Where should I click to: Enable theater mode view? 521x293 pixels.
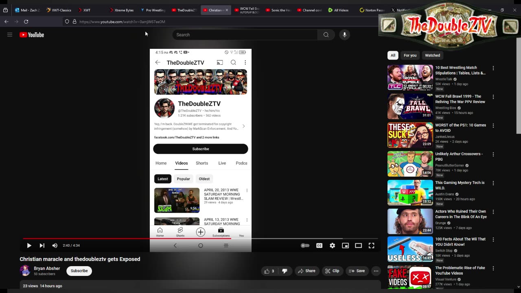pos(359,245)
